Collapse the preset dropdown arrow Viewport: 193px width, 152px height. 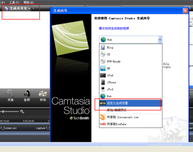coord(160,40)
